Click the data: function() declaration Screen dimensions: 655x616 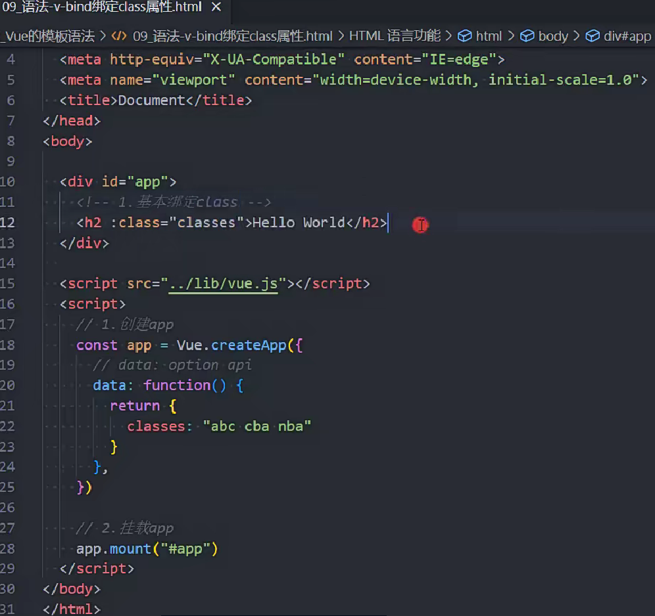168,385
